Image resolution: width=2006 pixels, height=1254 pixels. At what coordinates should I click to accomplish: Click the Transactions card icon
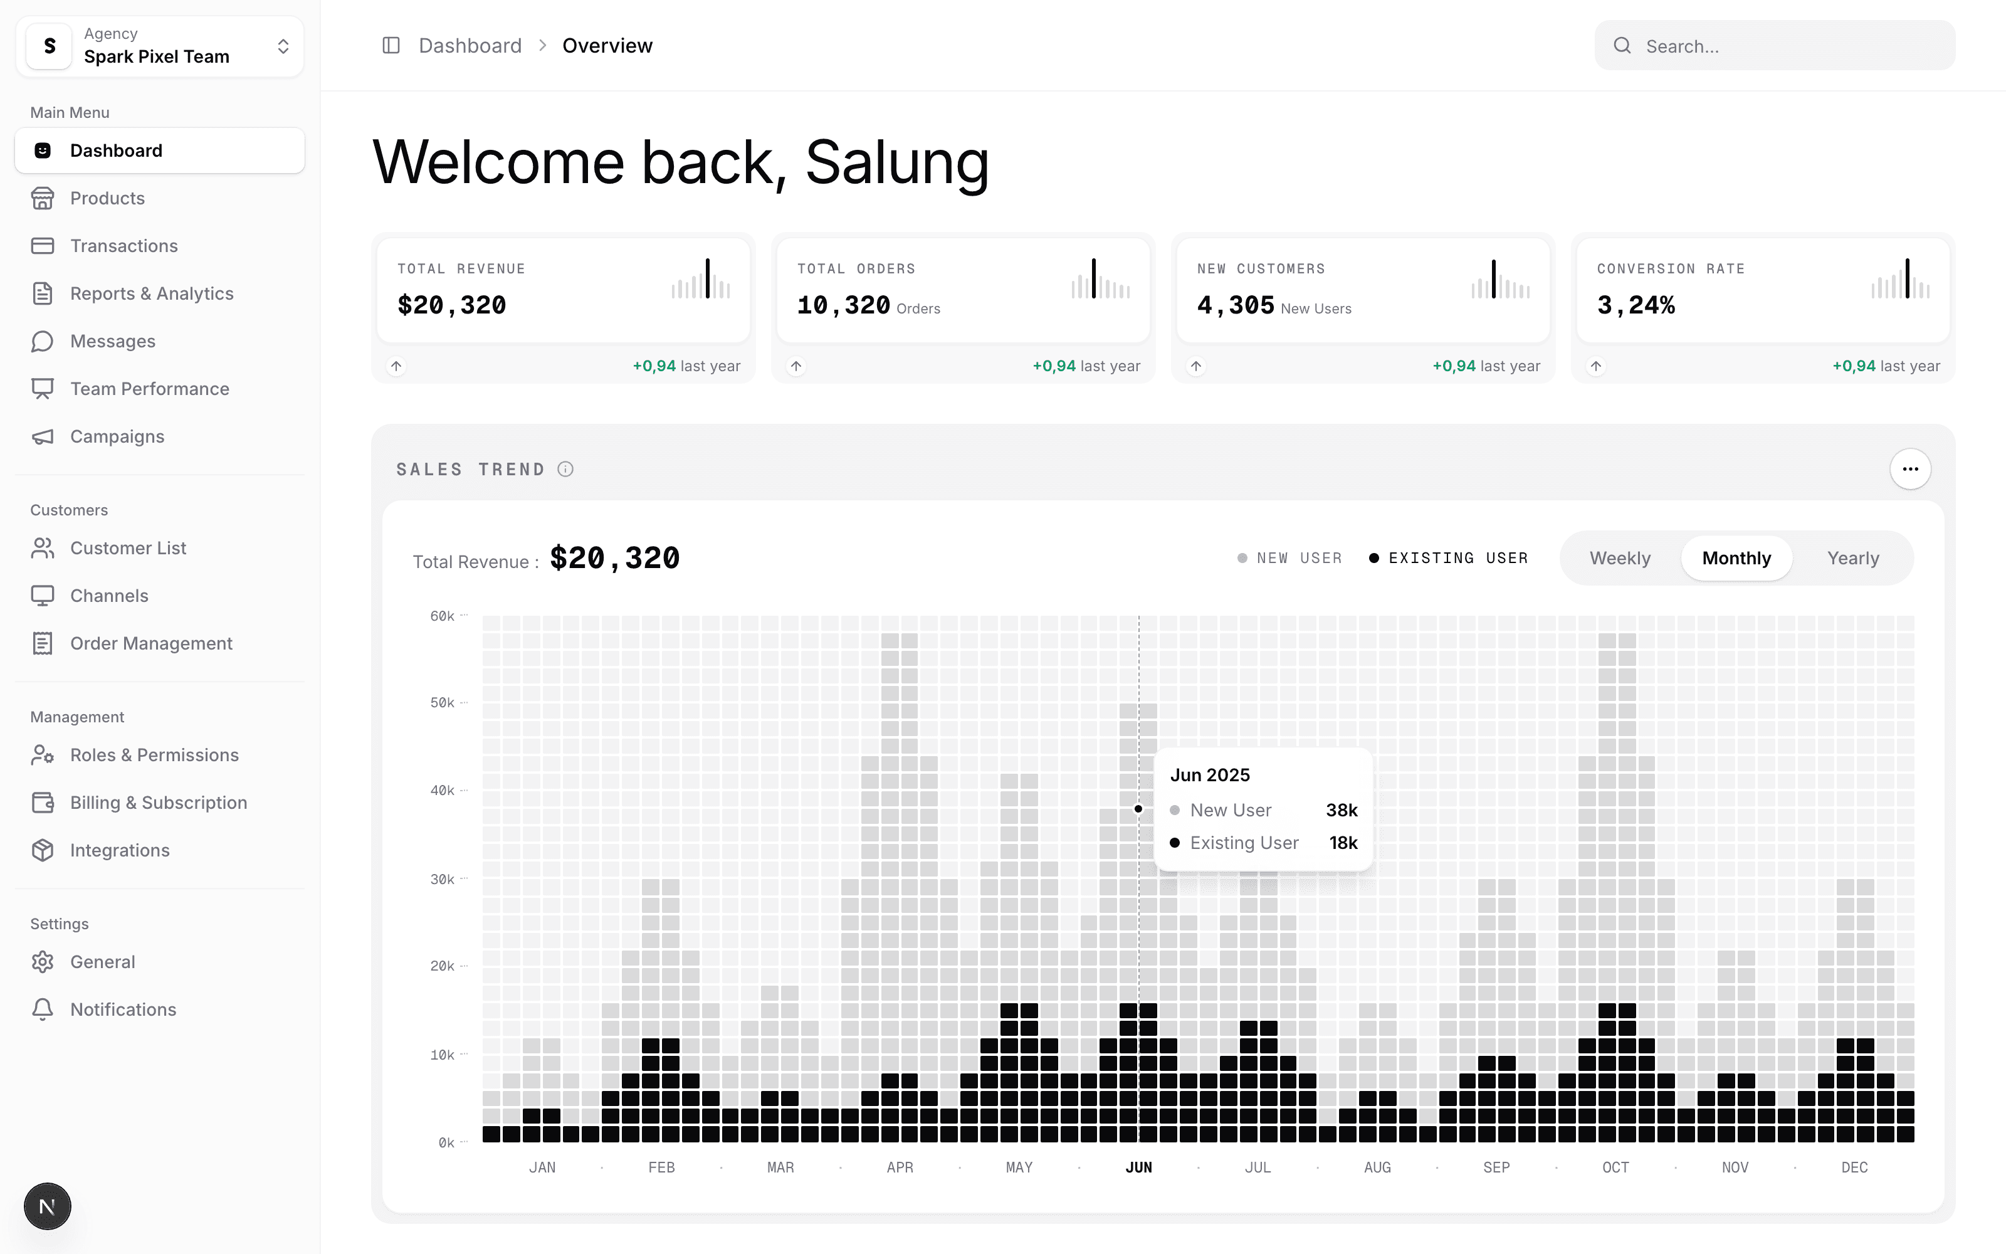point(42,246)
